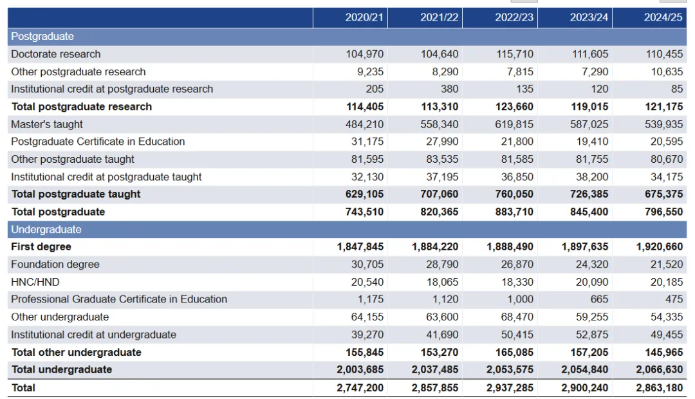Image resolution: width=695 pixels, height=399 pixels.
Task: Select Total other undergraduate row label
Action: 76,352
